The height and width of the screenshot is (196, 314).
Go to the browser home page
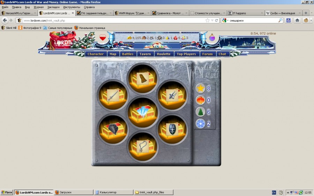pos(297,21)
